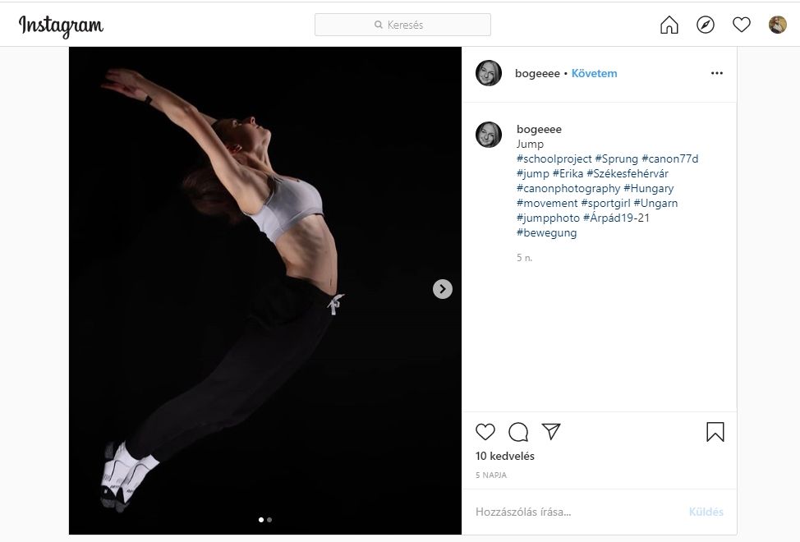800x542 pixels.
Task: View the 10 kedvelés likes list
Action: (x=504, y=456)
